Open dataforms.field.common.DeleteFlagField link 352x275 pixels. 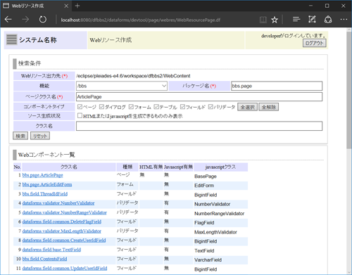tap(62, 222)
